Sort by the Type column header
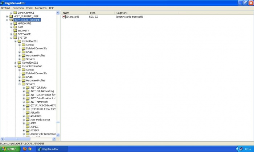Screen dimensions: 254x152 click(x=101, y=13)
